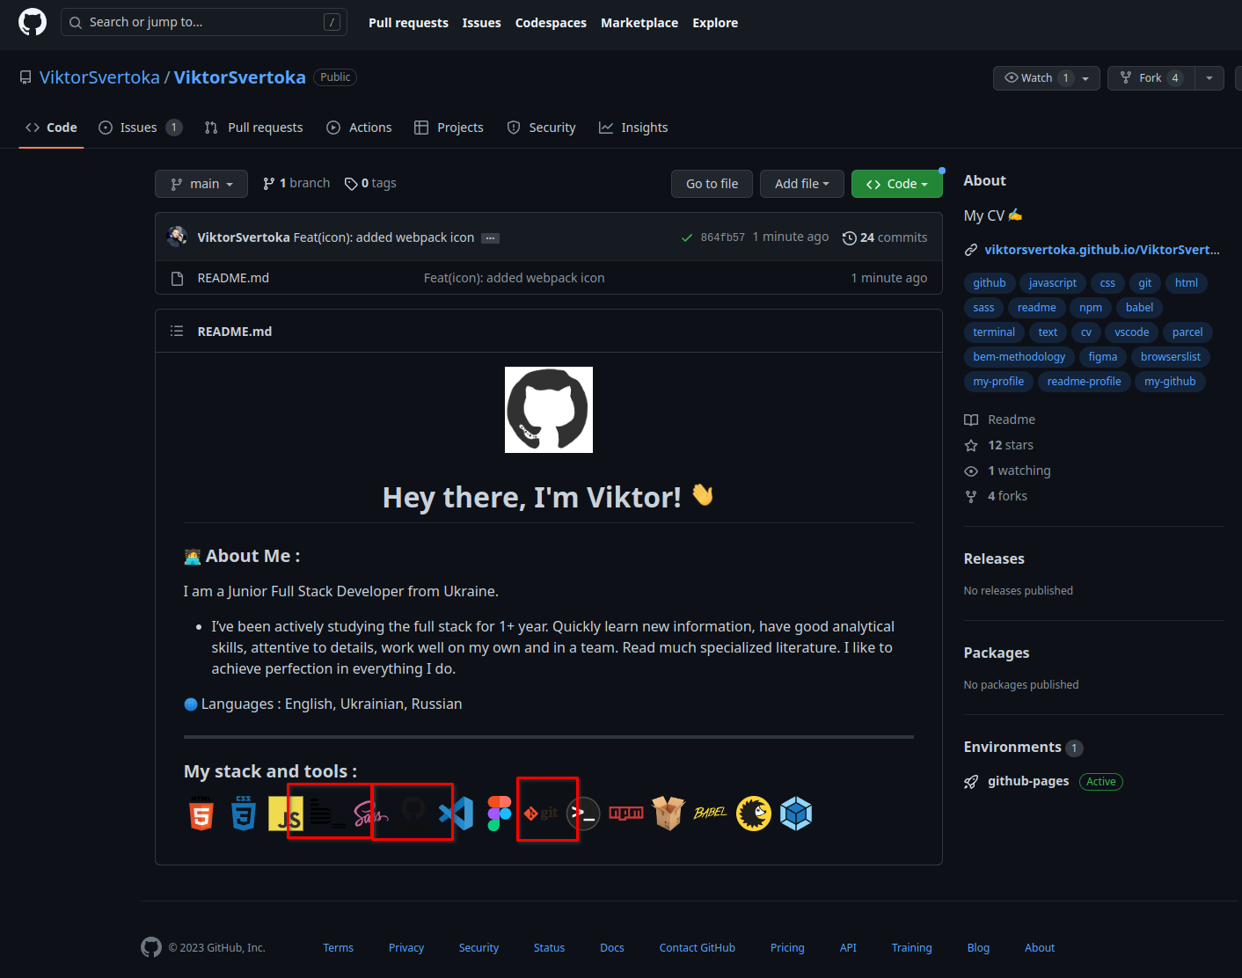Select the HTML5 icon in the stack row
1242x978 pixels.
201,814
